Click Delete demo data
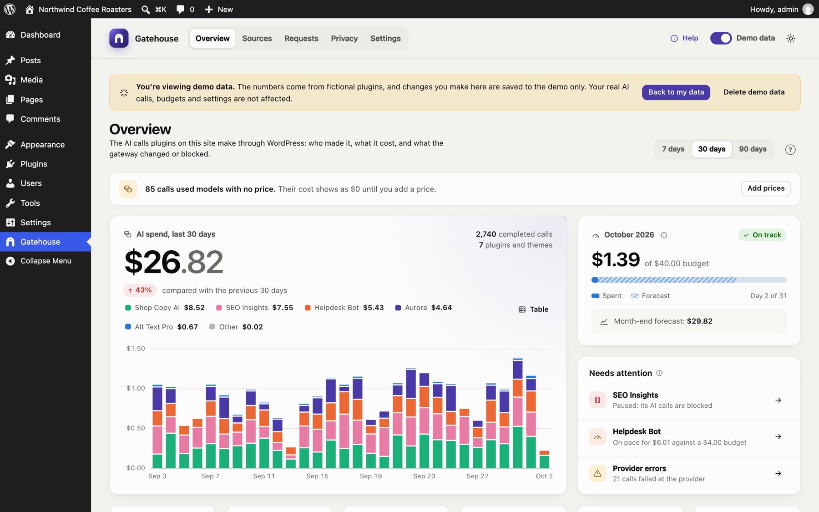819x512 pixels. [754, 92]
